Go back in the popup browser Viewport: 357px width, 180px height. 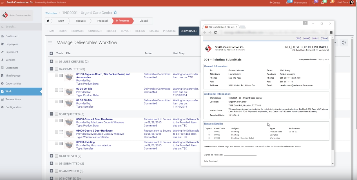pyautogui.click(x=205, y=32)
